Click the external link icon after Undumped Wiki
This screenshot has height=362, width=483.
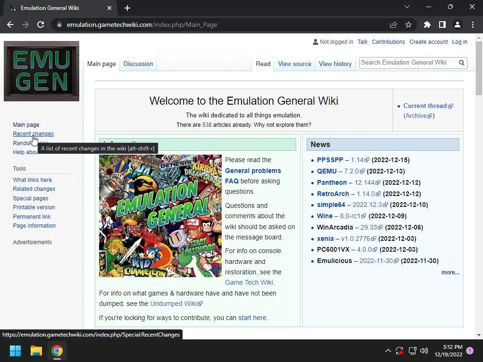point(200,304)
